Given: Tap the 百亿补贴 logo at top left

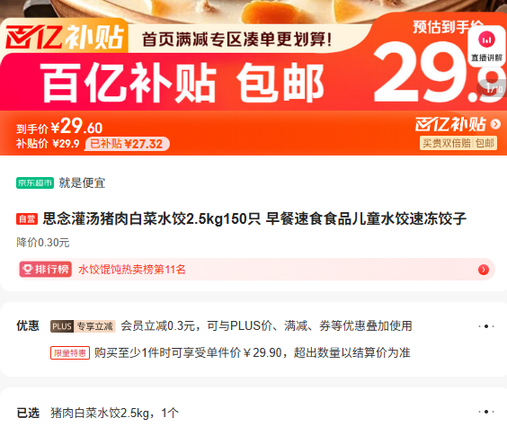Looking at the screenshot, I should (65, 38).
